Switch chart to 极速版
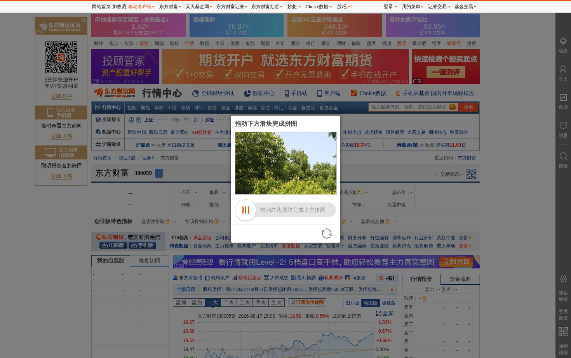 388,303
